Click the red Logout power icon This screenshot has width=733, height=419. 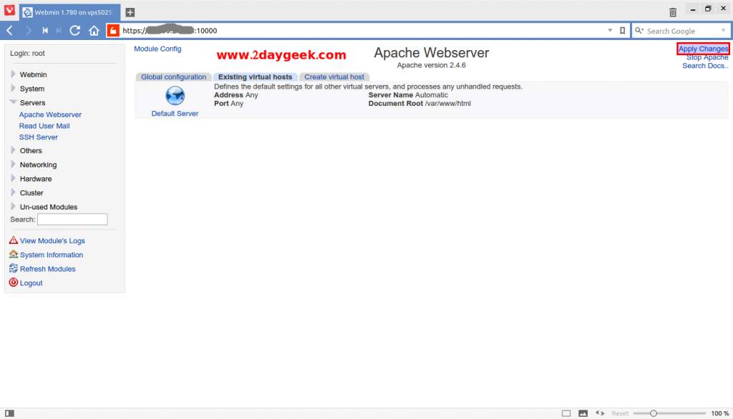coord(13,282)
